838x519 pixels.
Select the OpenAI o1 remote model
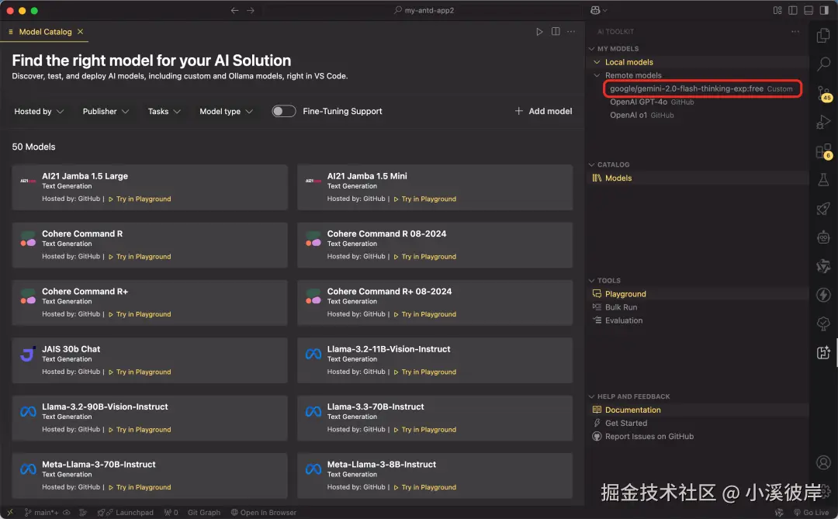698,116
